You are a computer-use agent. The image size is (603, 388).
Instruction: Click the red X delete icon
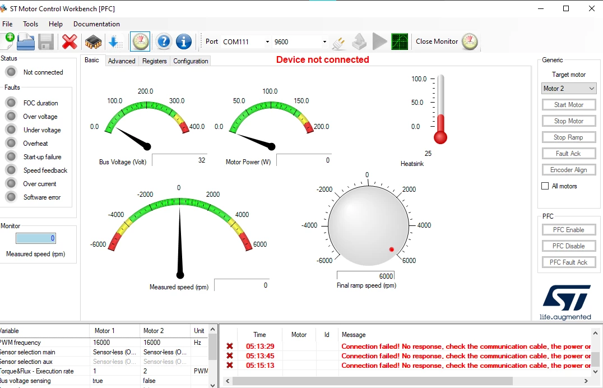(x=69, y=41)
